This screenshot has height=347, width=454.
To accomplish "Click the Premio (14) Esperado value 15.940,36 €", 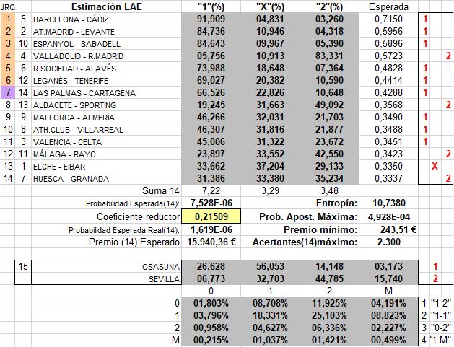I will [x=211, y=242].
